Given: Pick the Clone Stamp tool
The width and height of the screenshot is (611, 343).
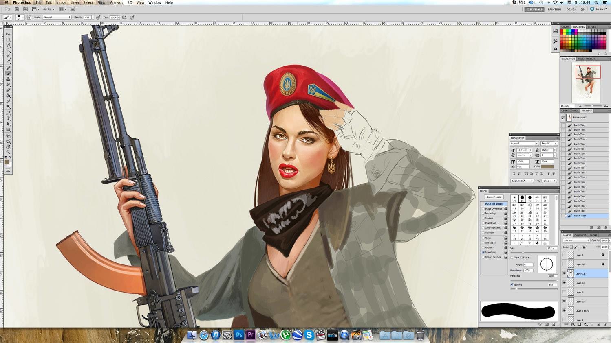Looking at the screenshot, I should click(x=8, y=79).
